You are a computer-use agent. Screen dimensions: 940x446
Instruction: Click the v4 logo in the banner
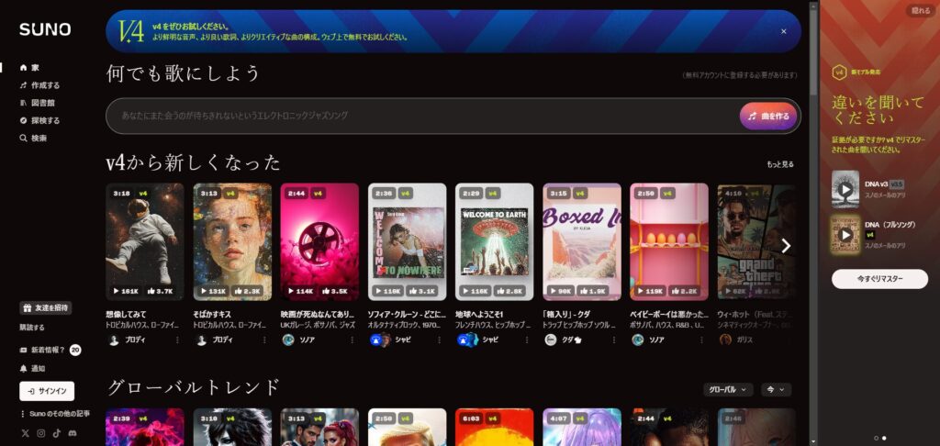(130, 31)
